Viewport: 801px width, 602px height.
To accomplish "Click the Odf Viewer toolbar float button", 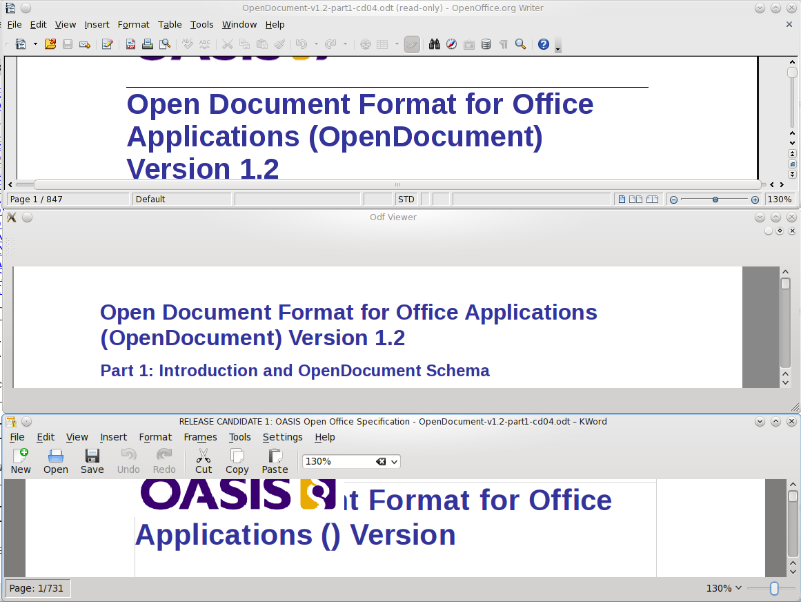I will coord(780,231).
